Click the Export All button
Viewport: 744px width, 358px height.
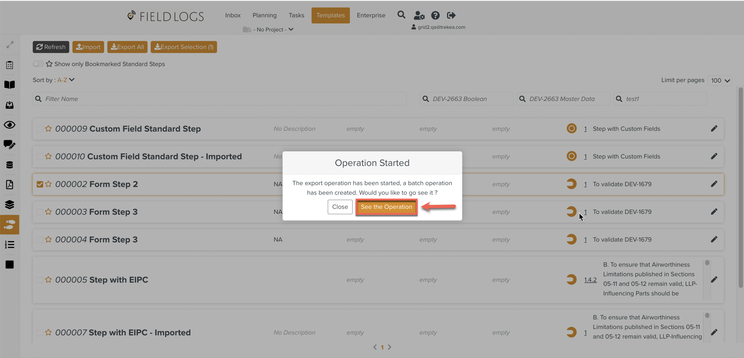(127, 47)
